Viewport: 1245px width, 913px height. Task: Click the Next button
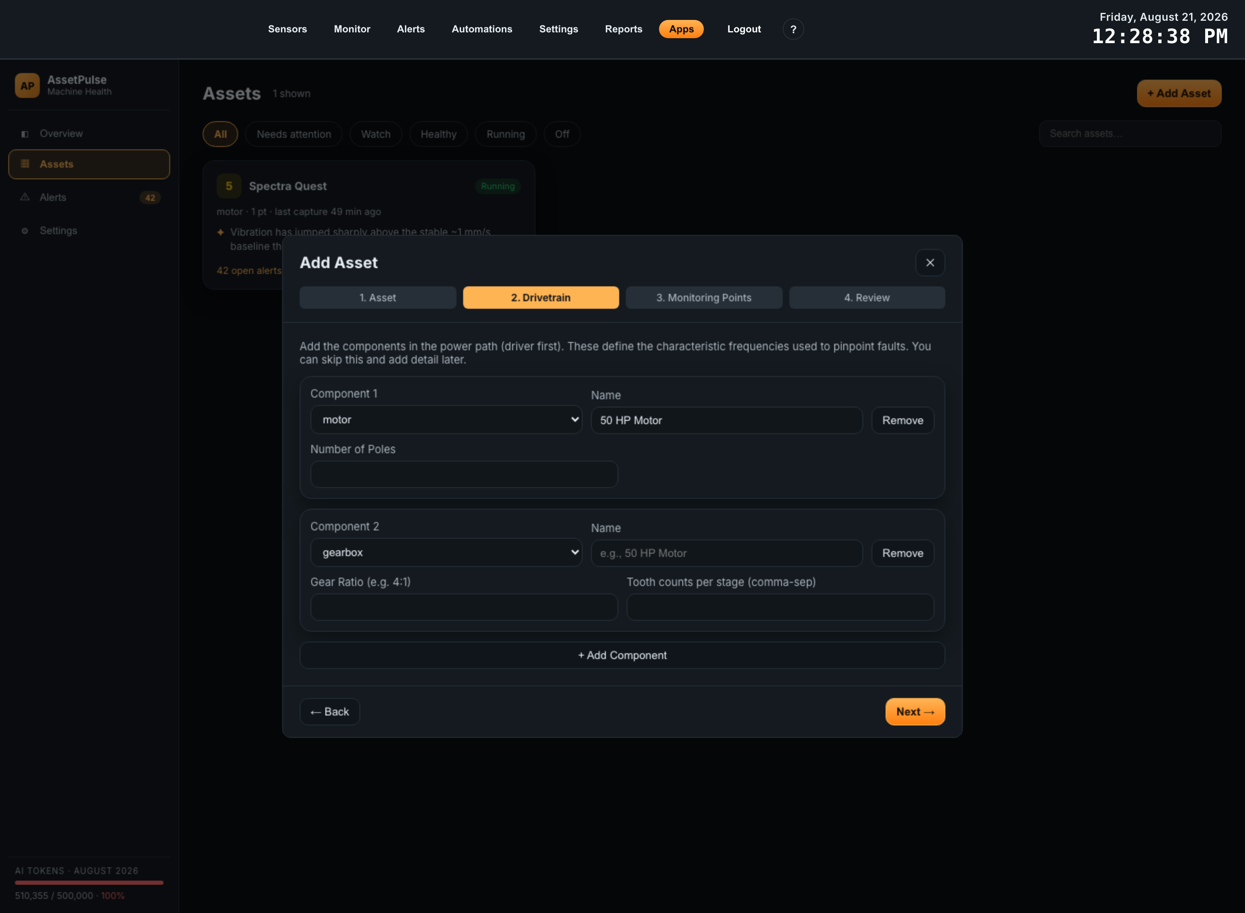pyautogui.click(x=915, y=712)
